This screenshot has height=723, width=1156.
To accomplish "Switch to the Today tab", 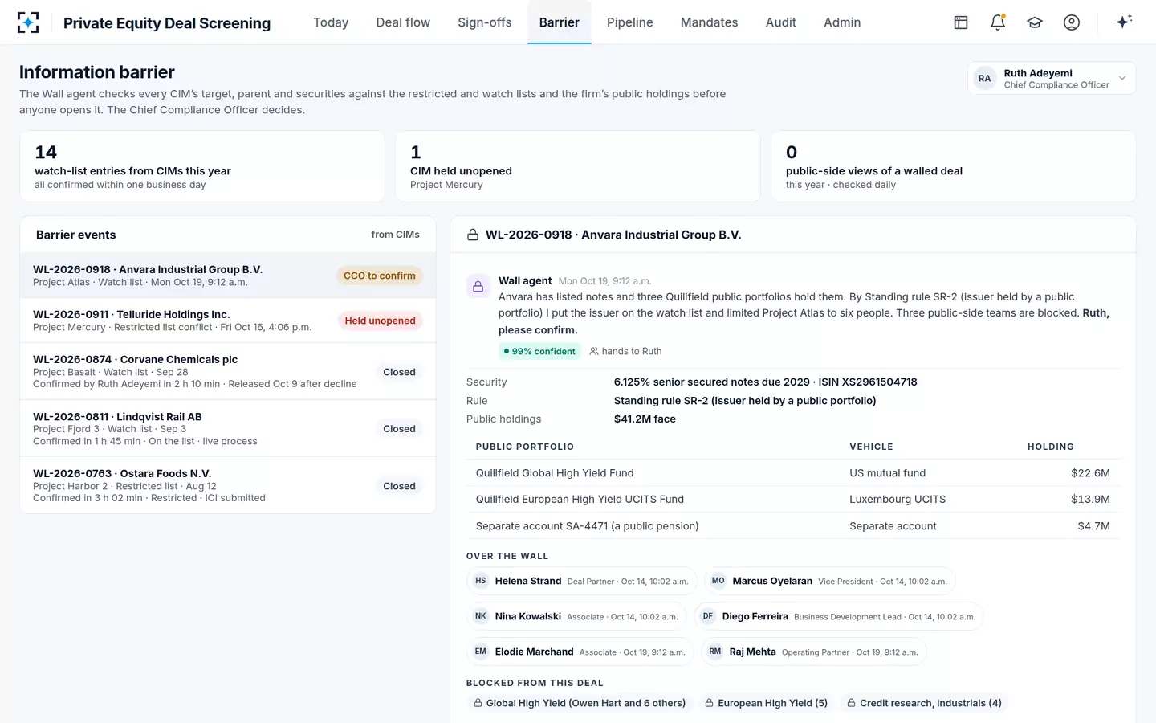I will click(331, 22).
